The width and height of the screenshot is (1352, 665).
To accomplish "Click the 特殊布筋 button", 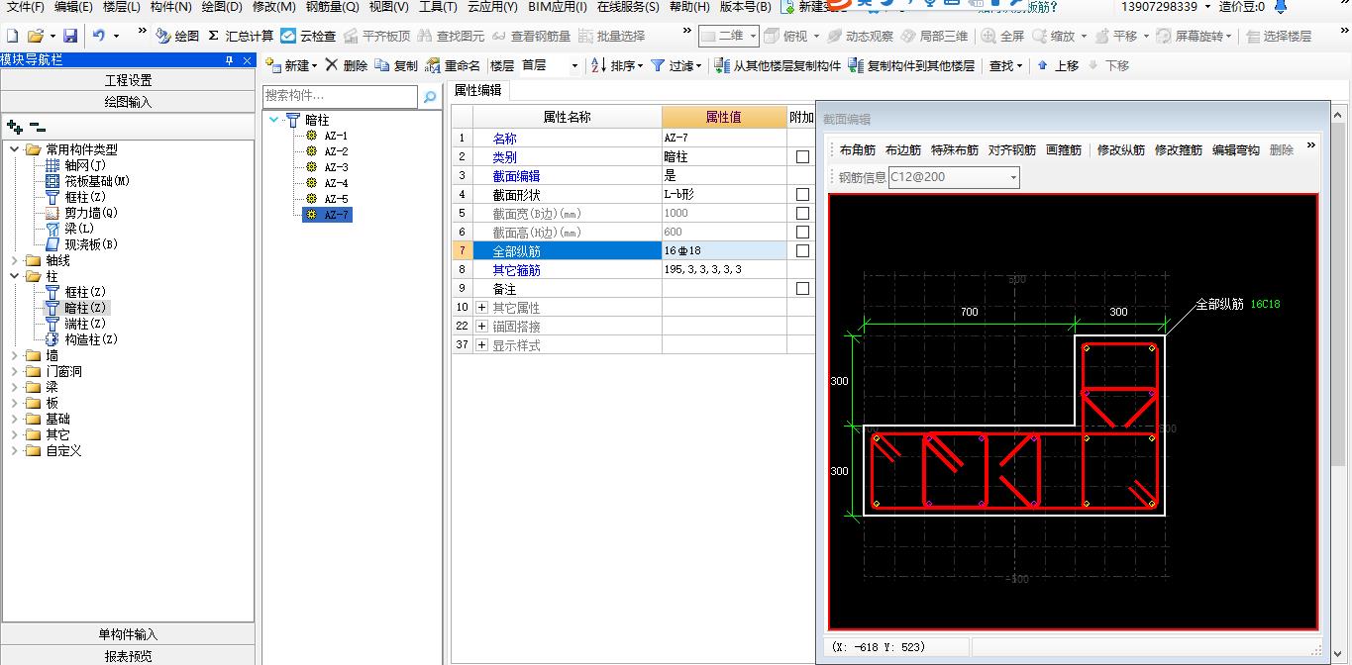I will [x=955, y=150].
